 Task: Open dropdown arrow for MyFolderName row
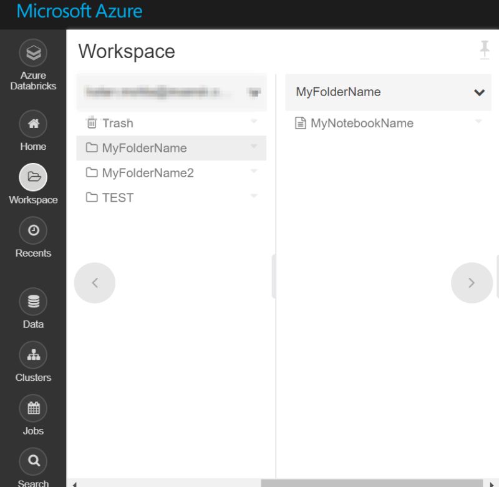click(254, 146)
